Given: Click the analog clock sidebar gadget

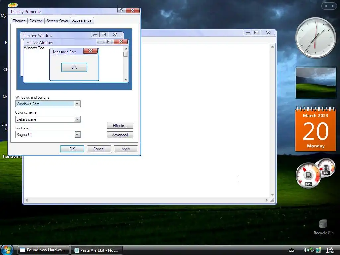Looking at the screenshot, I should coord(315,38).
